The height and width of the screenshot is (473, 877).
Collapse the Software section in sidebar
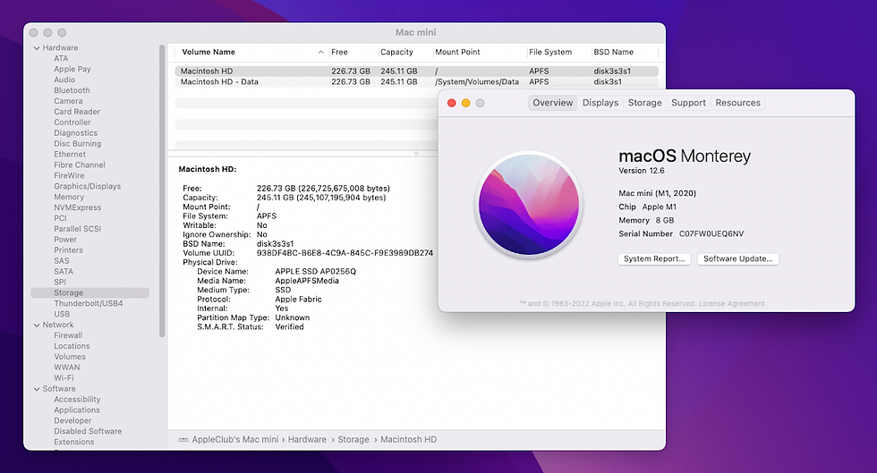click(37, 389)
